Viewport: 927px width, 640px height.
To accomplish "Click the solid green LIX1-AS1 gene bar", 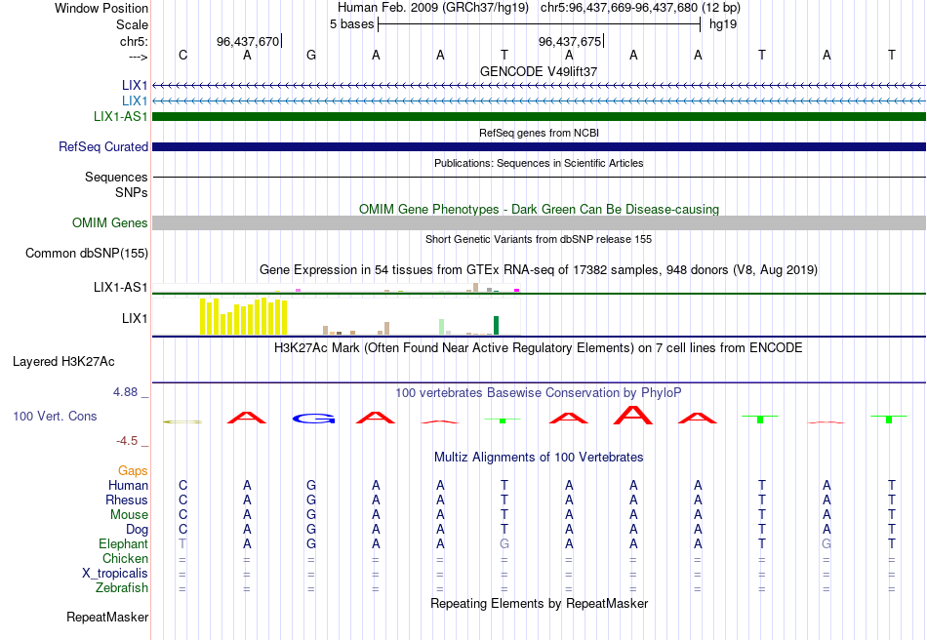I will pyautogui.click(x=540, y=116).
